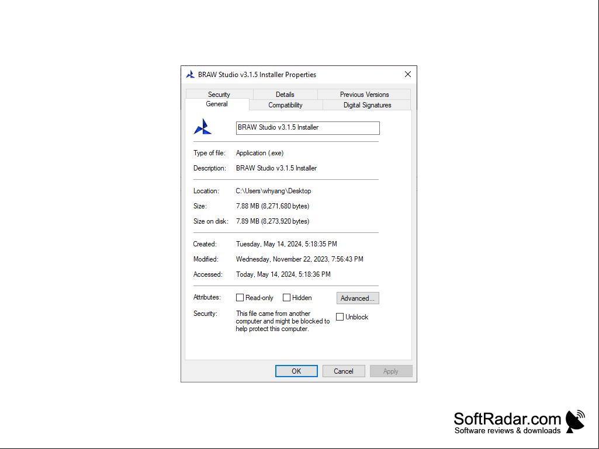This screenshot has width=599, height=449.
Task: Select the Created date Tuesday, May 14, 2024
Action: tap(286, 244)
